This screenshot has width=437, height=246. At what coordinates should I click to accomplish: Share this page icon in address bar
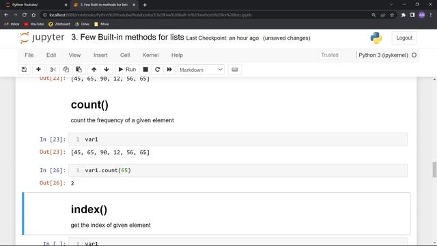pyautogui.click(x=383, y=15)
